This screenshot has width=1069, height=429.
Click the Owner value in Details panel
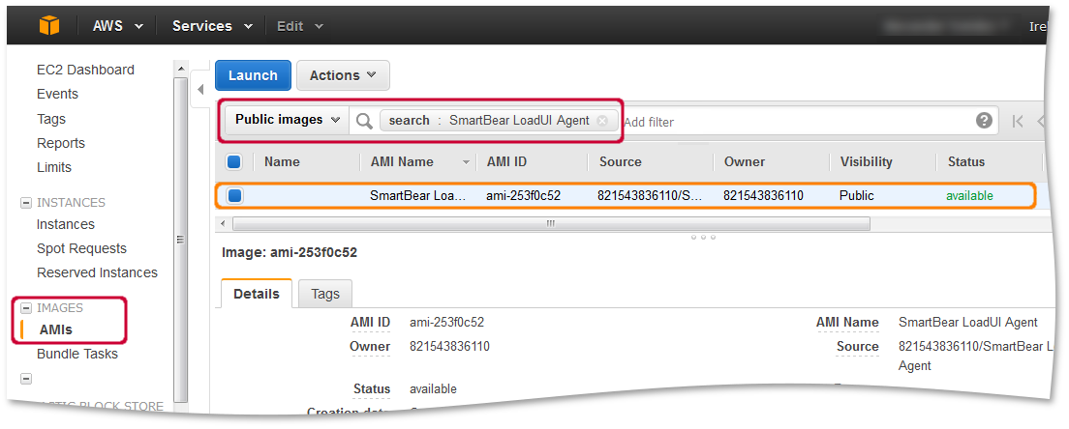pos(449,347)
